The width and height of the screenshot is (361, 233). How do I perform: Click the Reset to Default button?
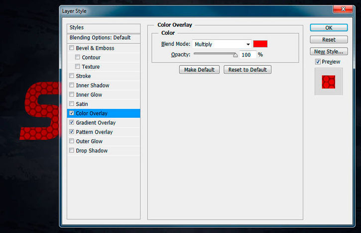pyautogui.click(x=247, y=70)
